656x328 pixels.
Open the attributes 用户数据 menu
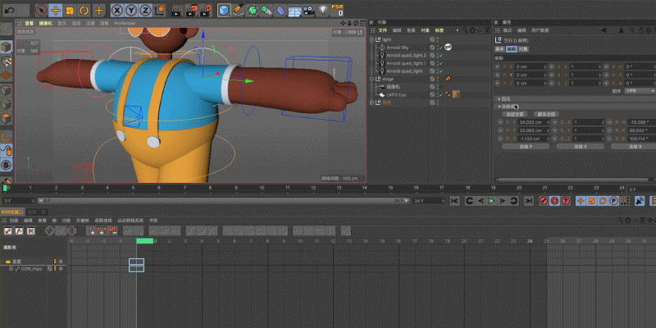click(x=539, y=30)
